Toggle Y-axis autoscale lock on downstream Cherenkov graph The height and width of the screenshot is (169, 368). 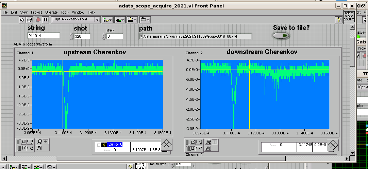[188, 148]
